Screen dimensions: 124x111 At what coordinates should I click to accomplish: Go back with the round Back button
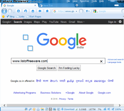(4, 11)
